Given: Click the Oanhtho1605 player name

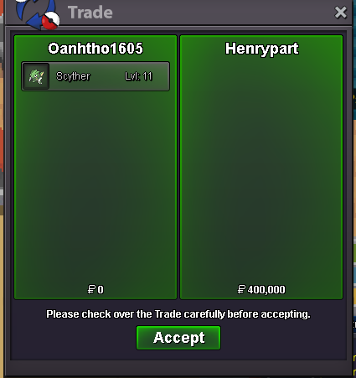Looking at the screenshot, I should pyautogui.click(x=95, y=49).
